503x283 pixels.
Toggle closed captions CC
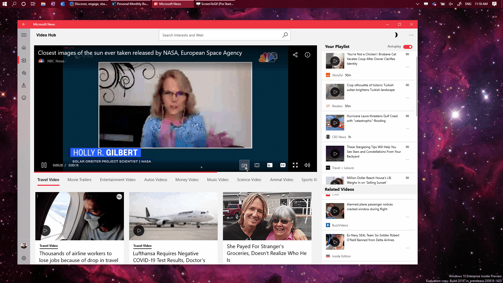point(283,165)
